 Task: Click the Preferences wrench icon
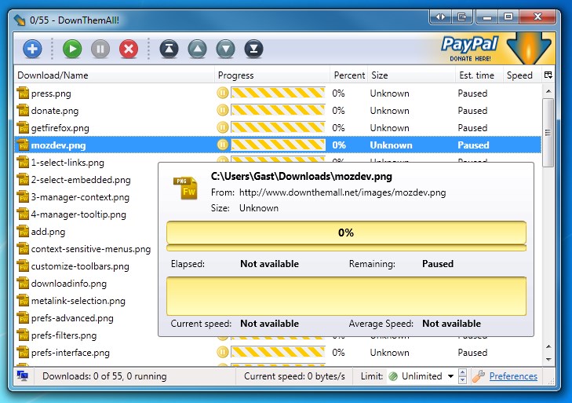[x=479, y=376]
